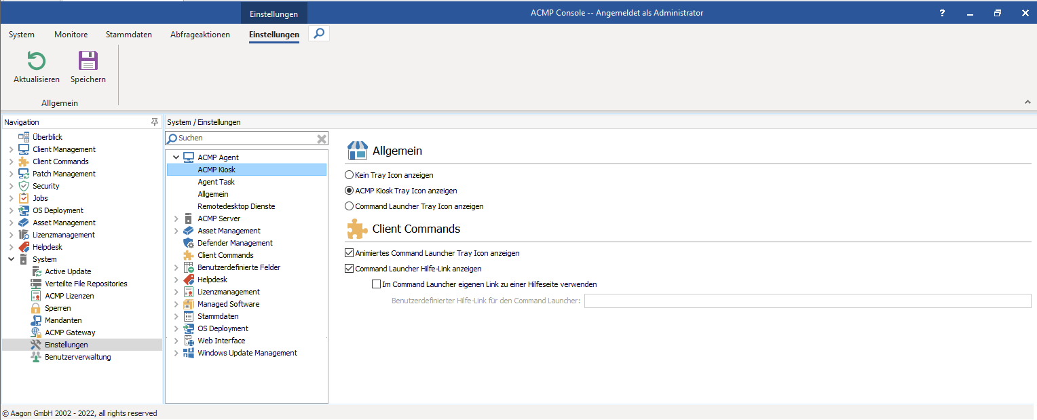The image size is (1037, 420).
Task: Click the Lizenzmanagement icon in Navigation
Action: pos(24,235)
